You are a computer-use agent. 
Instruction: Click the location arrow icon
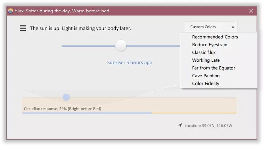coord(180,125)
